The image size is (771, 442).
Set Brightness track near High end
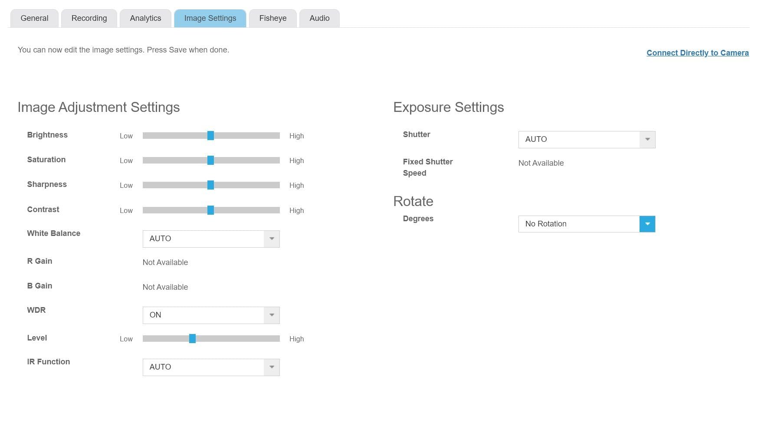(273, 136)
